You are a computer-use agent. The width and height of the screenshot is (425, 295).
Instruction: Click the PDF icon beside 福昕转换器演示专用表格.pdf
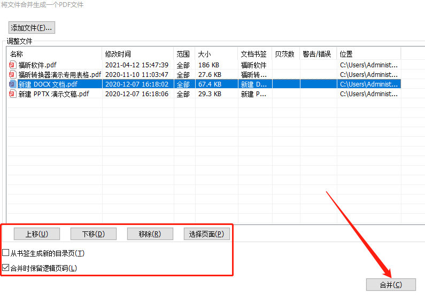click(x=12, y=74)
